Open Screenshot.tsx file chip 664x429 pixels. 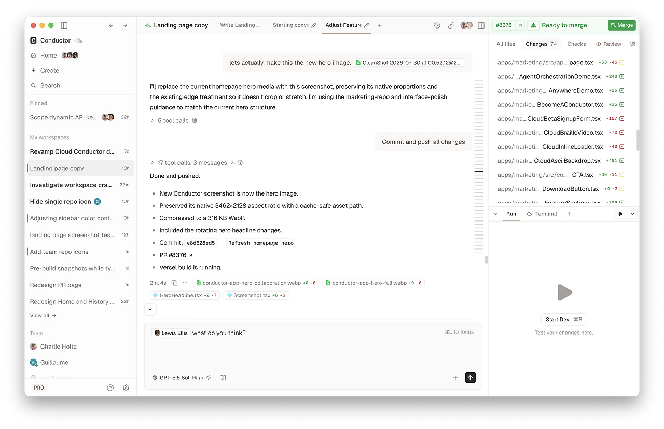click(256, 295)
